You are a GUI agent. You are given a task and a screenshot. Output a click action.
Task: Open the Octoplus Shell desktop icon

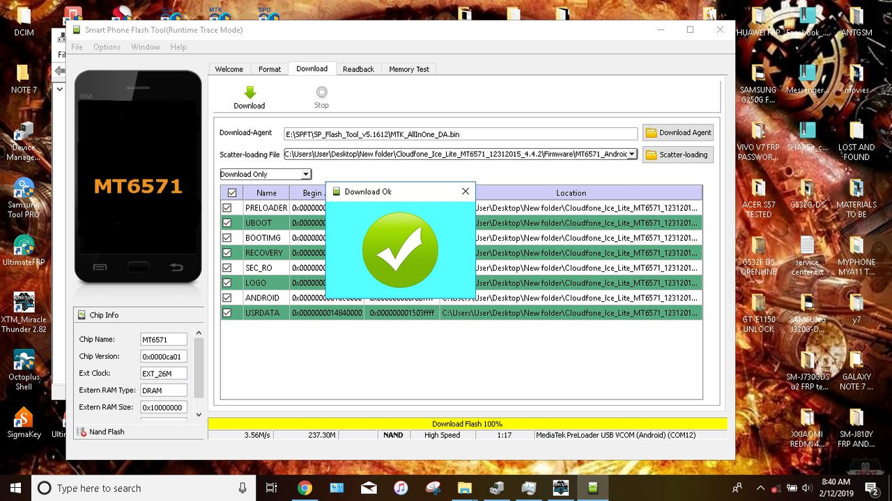click(24, 370)
